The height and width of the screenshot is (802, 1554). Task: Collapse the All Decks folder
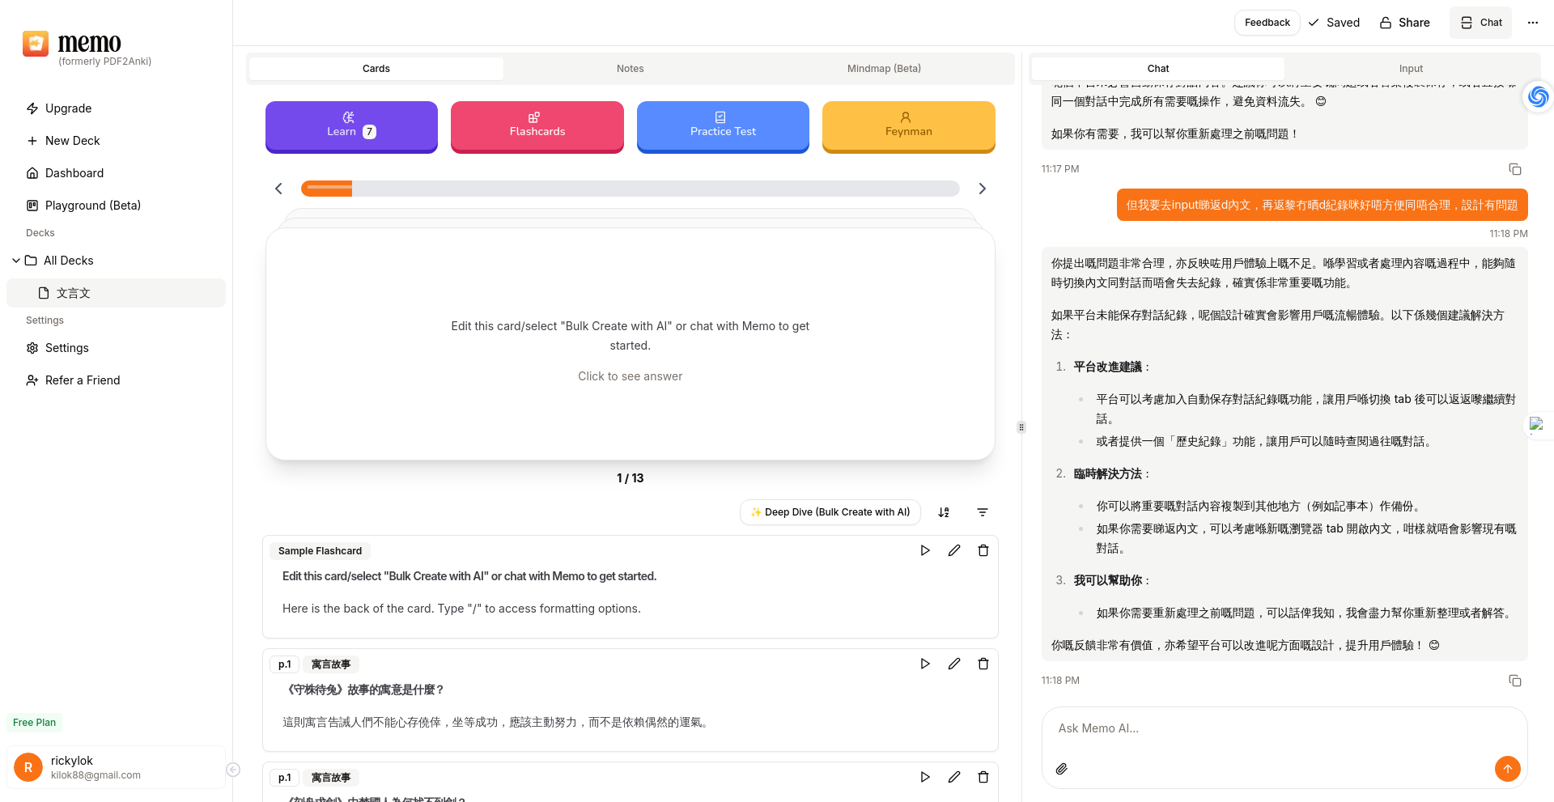(x=16, y=261)
